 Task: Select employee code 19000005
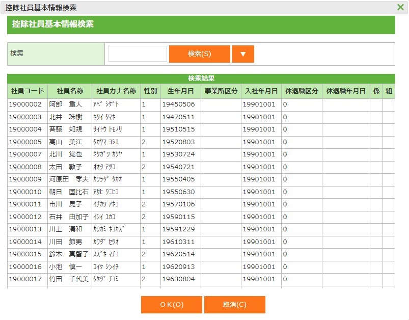click(25, 142)
